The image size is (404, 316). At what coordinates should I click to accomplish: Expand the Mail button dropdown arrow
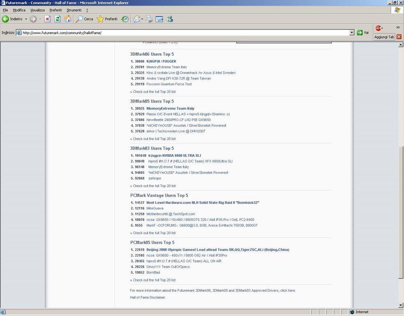click(x=142, y=19)
